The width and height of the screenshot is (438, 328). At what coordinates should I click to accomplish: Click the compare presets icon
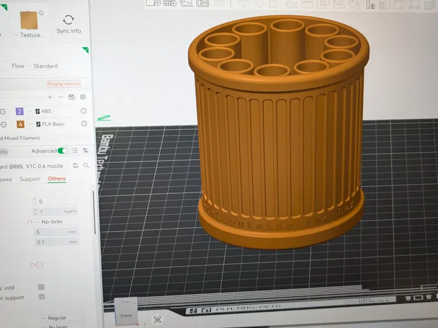click(85, 151)
